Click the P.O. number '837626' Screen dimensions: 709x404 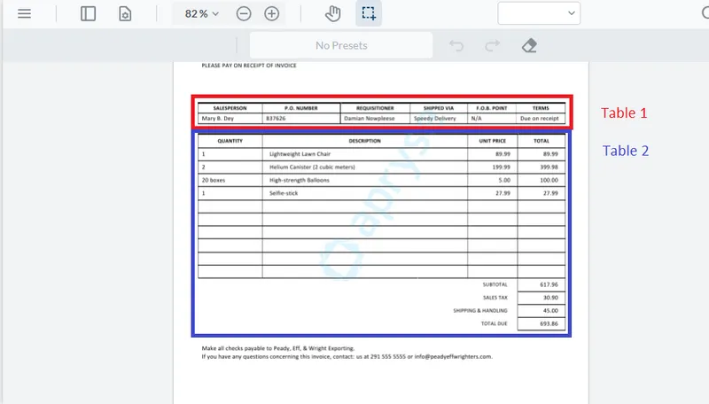click(276, 119)
